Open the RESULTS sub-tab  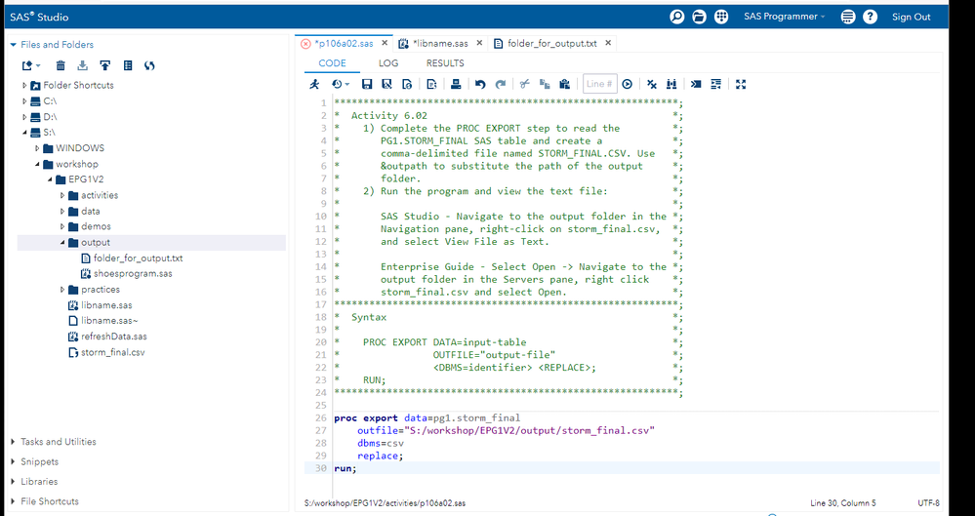445,62
